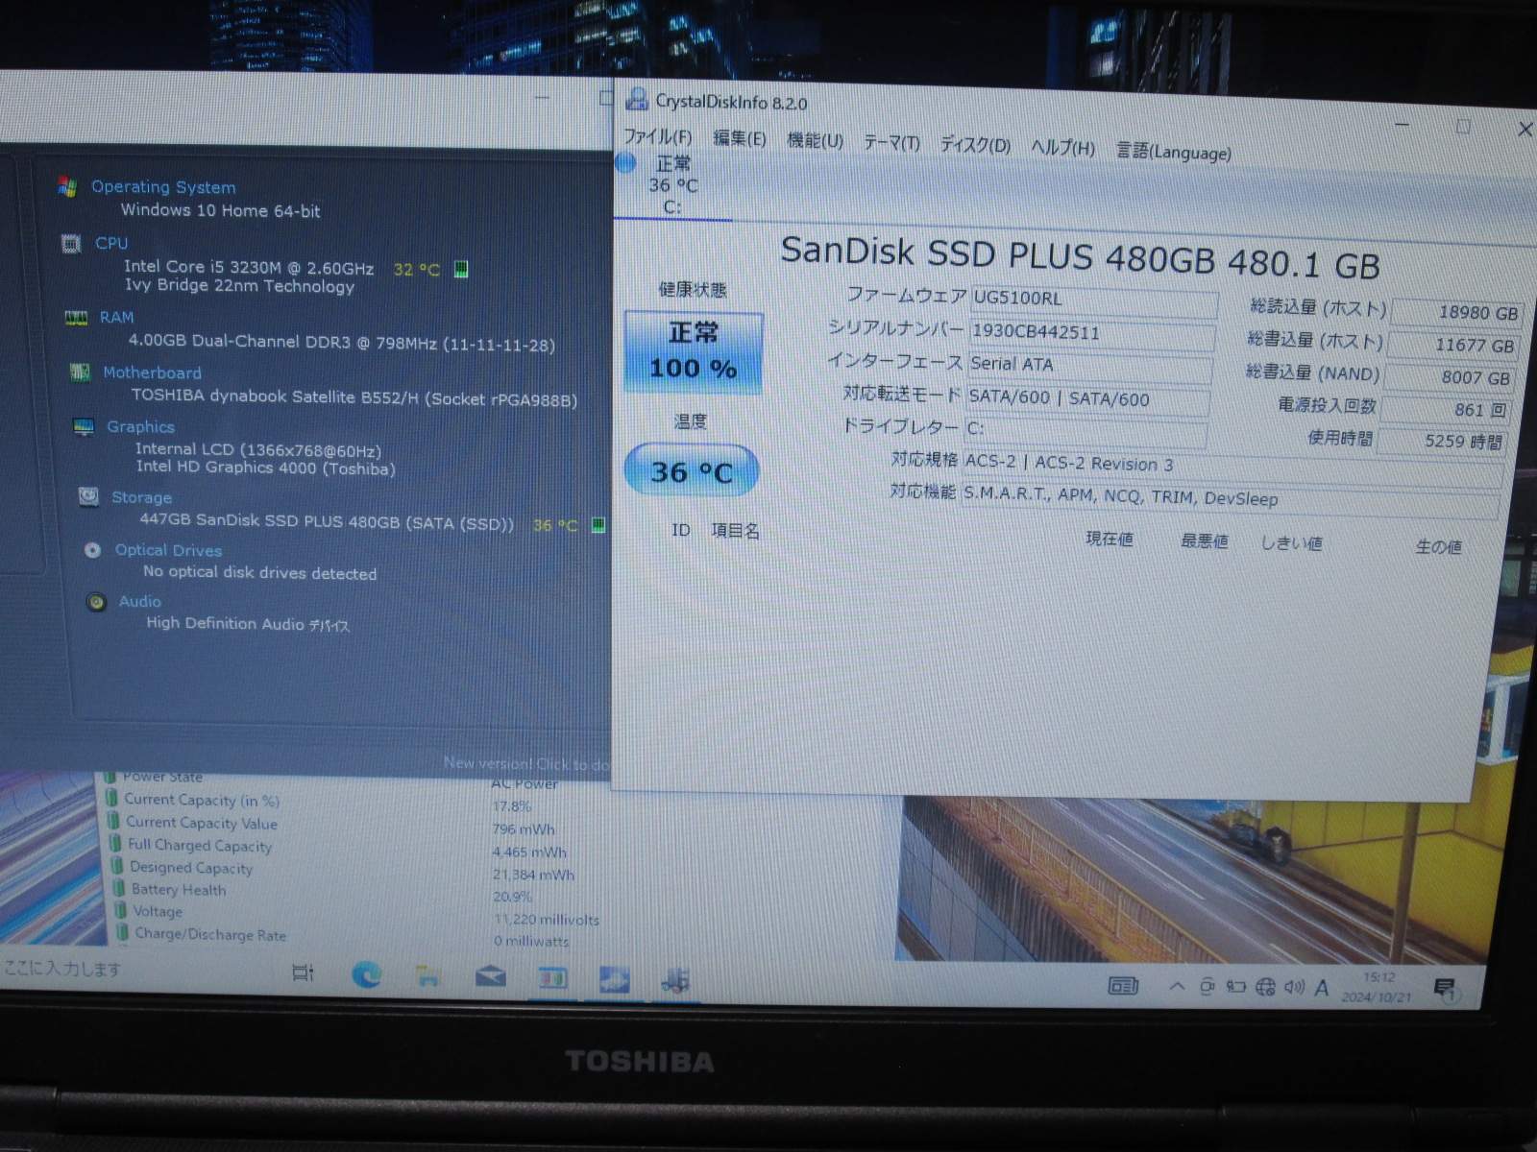Open the notification center icon
Viewport: 1537px width, 1152px height.
pos(1445,990)
